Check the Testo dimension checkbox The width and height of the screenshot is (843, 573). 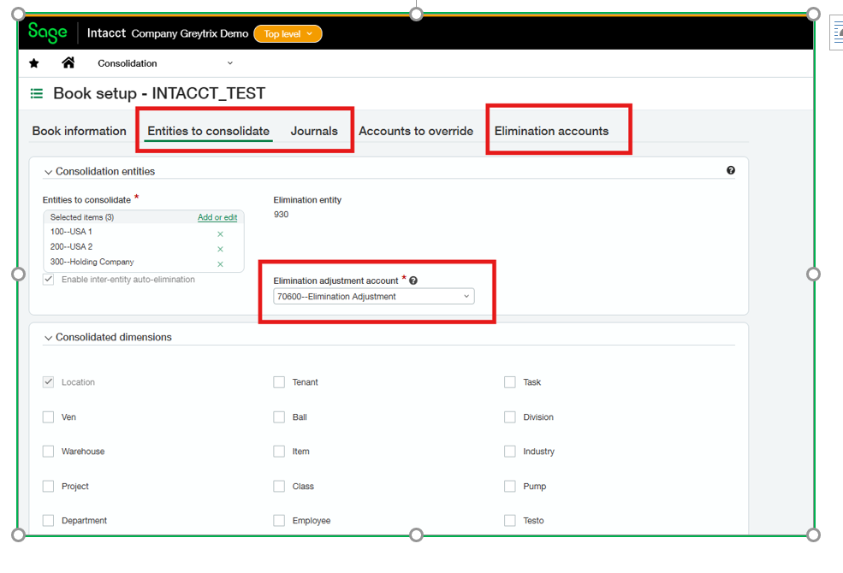[510, 520]
